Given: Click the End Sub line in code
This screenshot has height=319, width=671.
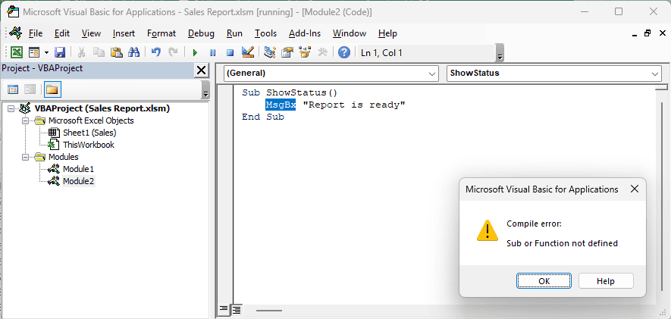Looking at the screenshot, I should tap(263, 117).
